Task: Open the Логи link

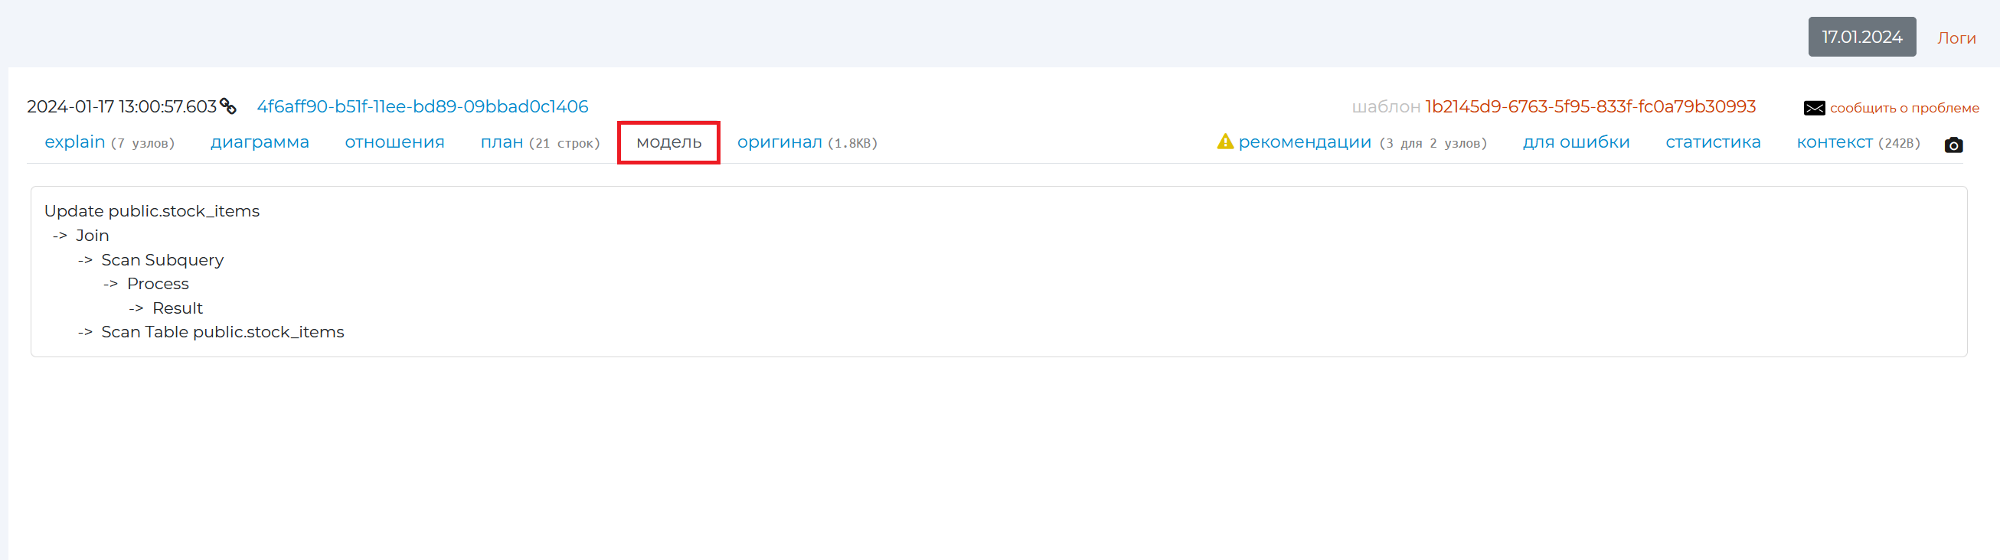Action: 1956,38
